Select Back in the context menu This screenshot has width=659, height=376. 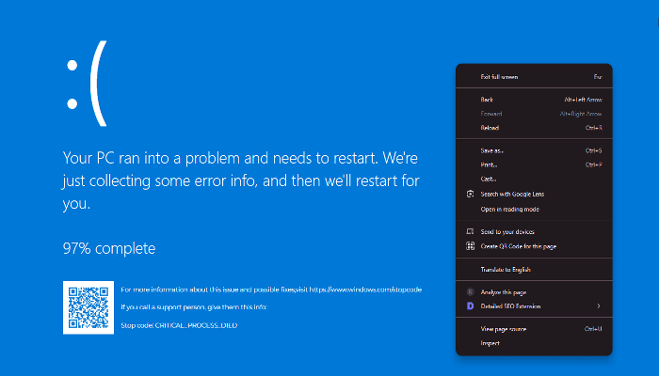534,100
